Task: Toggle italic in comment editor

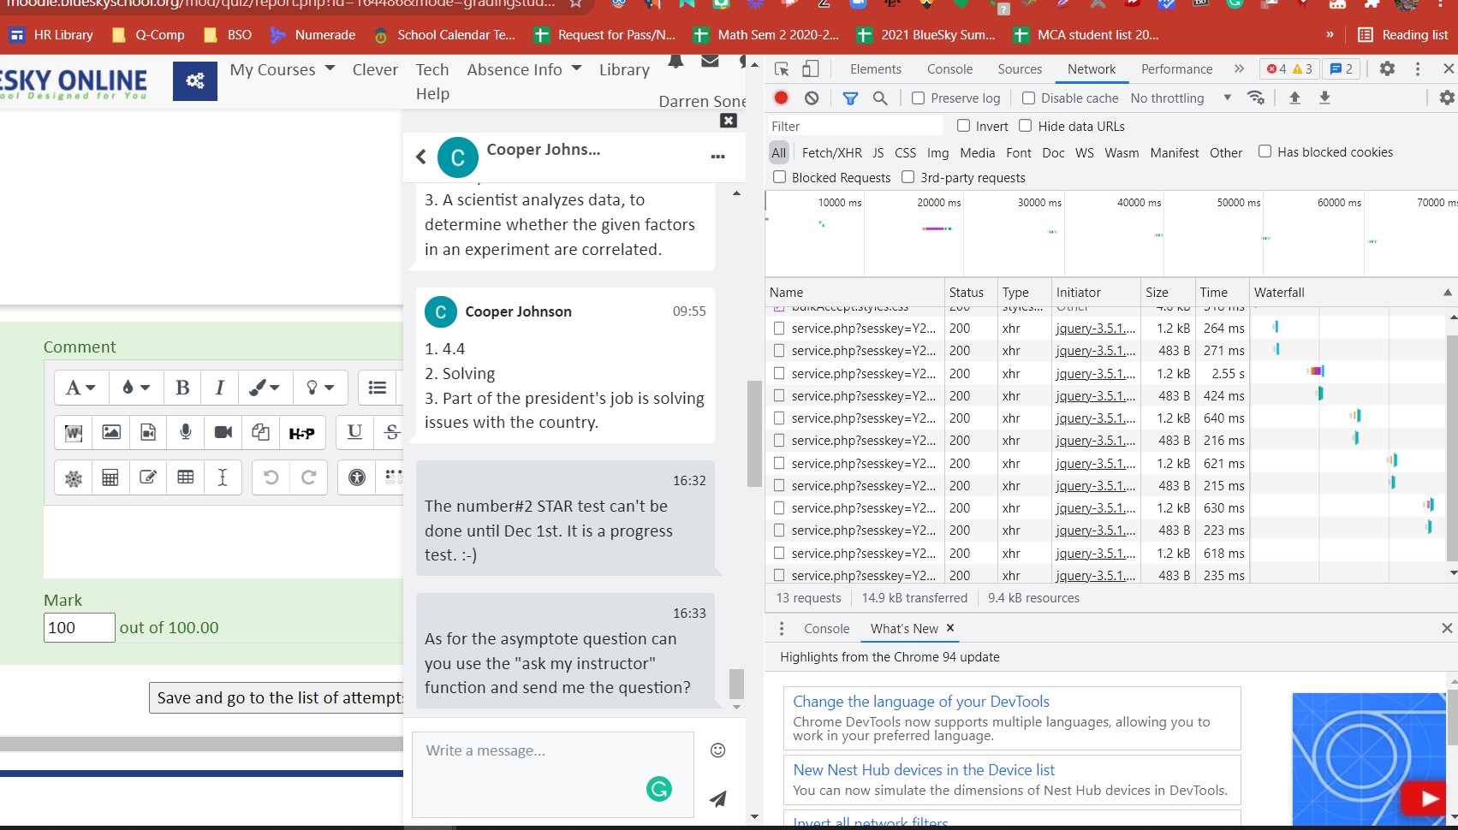Action: (219, 388)
